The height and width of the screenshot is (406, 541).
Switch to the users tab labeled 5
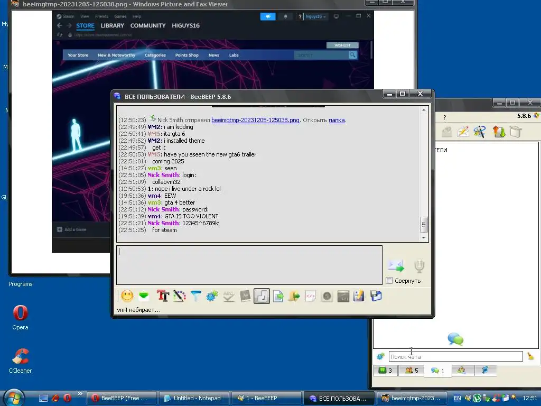click(x=412, y=371)
